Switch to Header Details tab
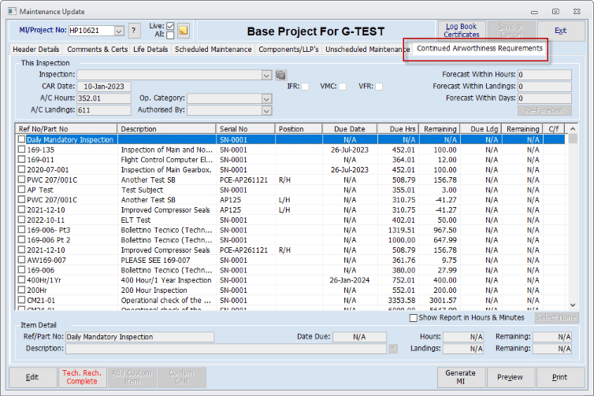594x396 pixels. coord(36,50)
